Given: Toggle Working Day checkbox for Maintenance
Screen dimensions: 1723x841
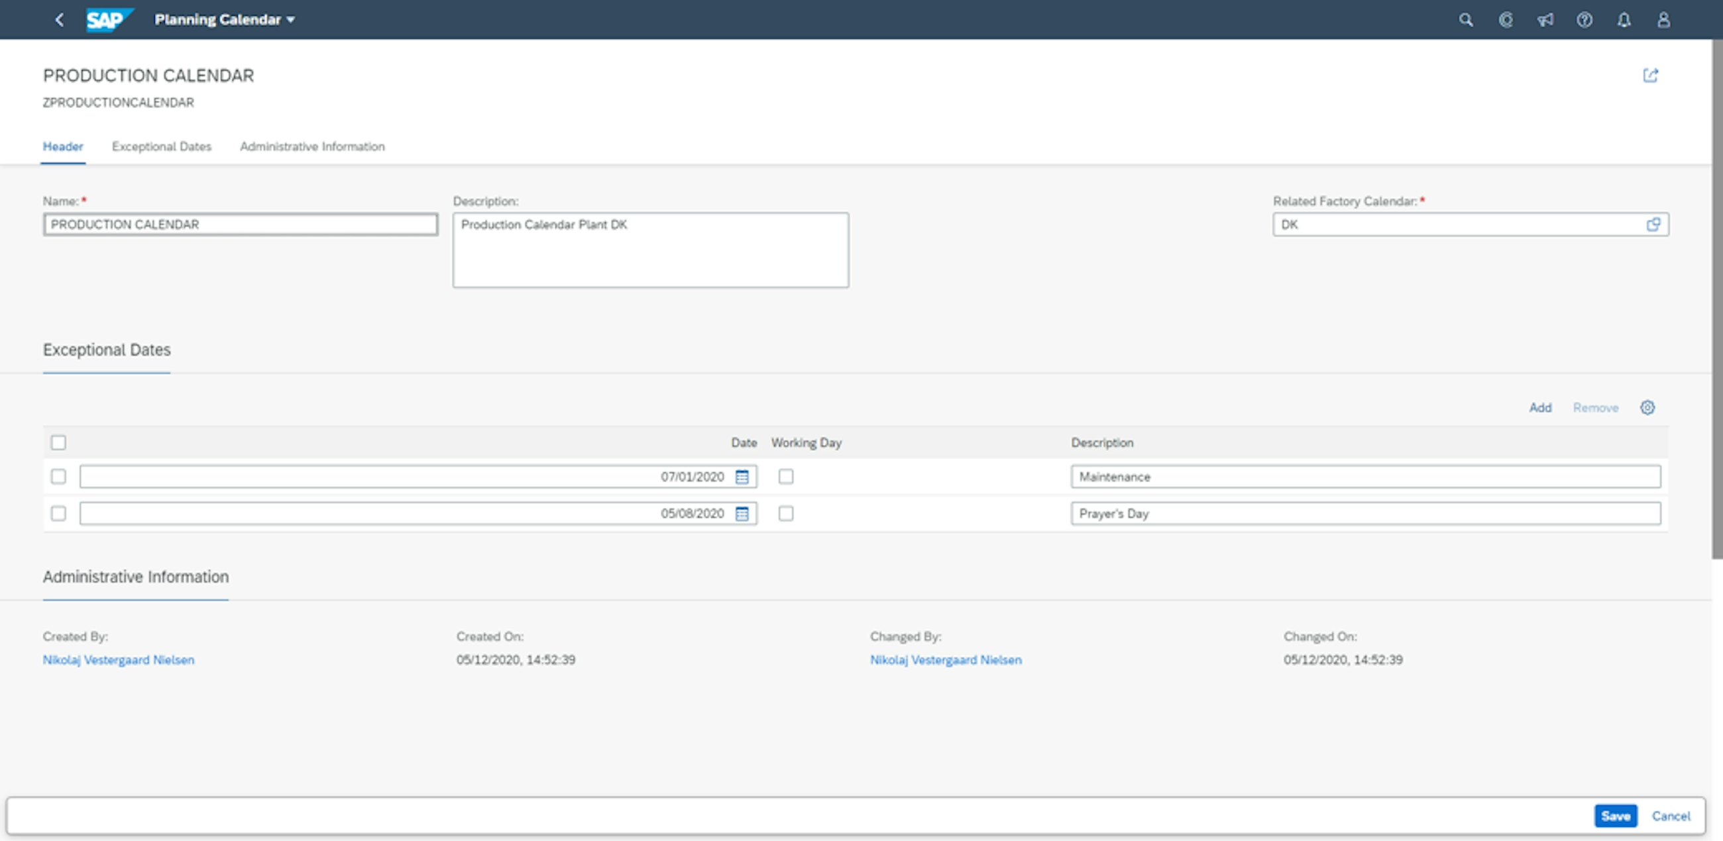Looking at the screenshot, I should pos(786,477).
